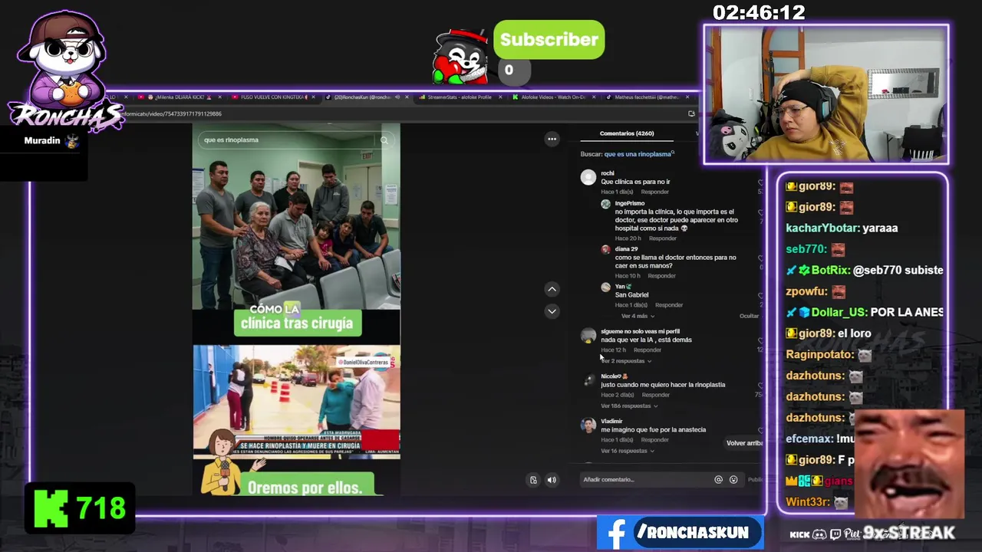
Task: Open avatar of 'sigueme no solo veas mi perfil'
Action: coord(588,336)
